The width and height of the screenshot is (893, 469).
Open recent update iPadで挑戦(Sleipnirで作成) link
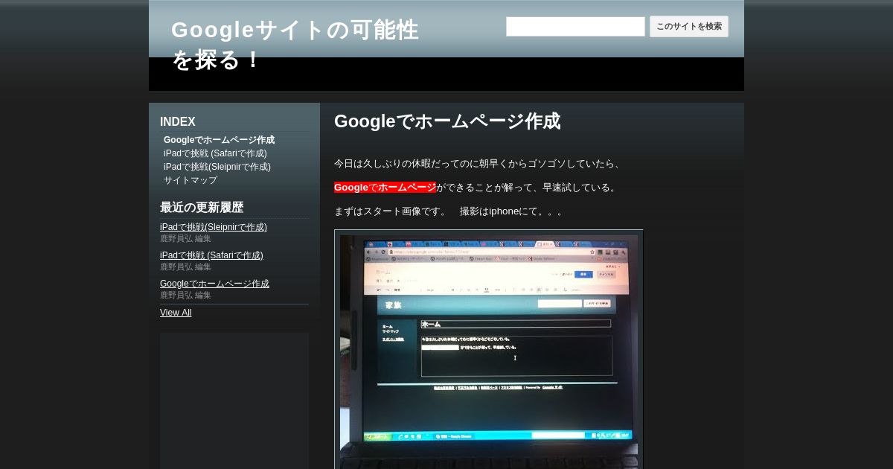tap(214, 227)
